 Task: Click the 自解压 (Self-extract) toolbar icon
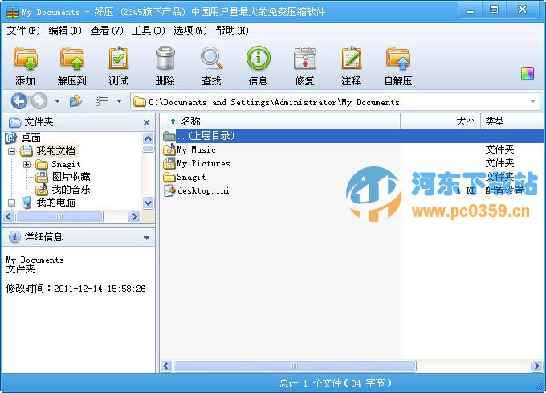398,58
